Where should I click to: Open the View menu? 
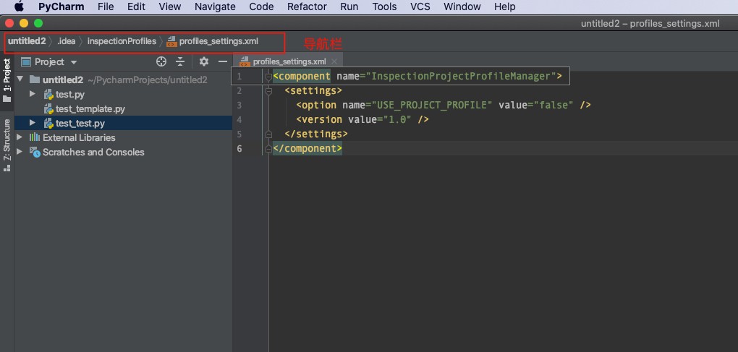(170, 7)
